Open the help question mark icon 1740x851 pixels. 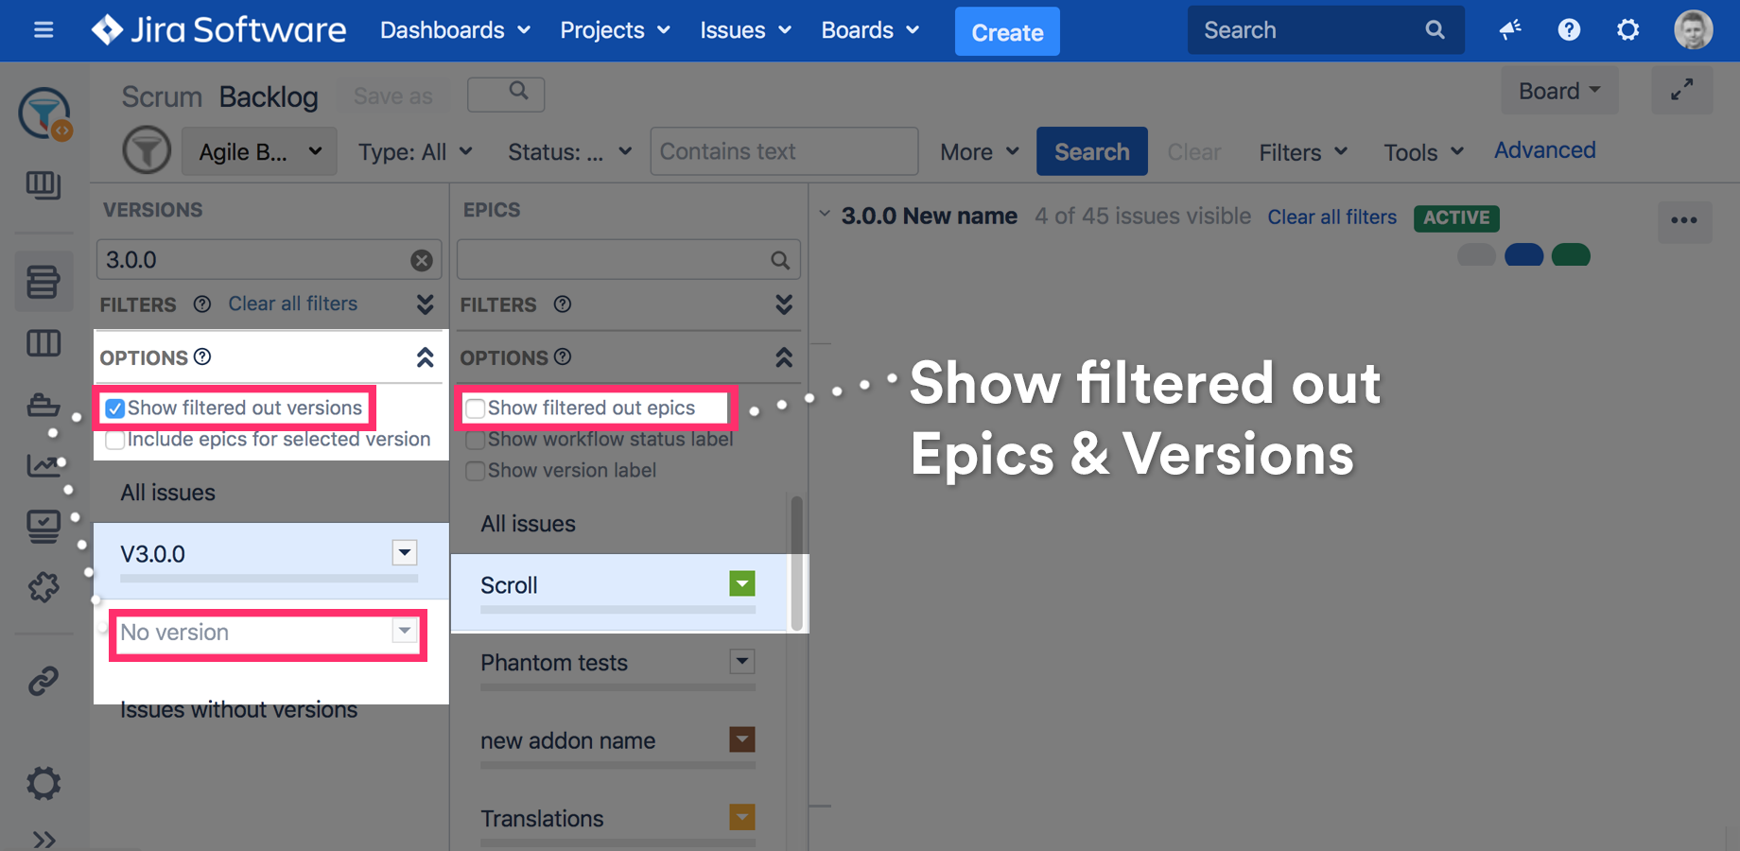click(1569, 30)
